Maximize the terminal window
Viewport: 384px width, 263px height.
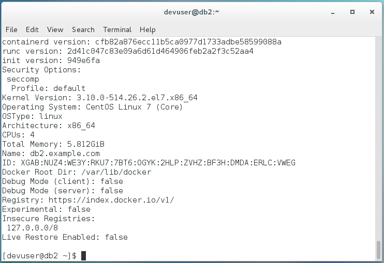pos(352,12)
